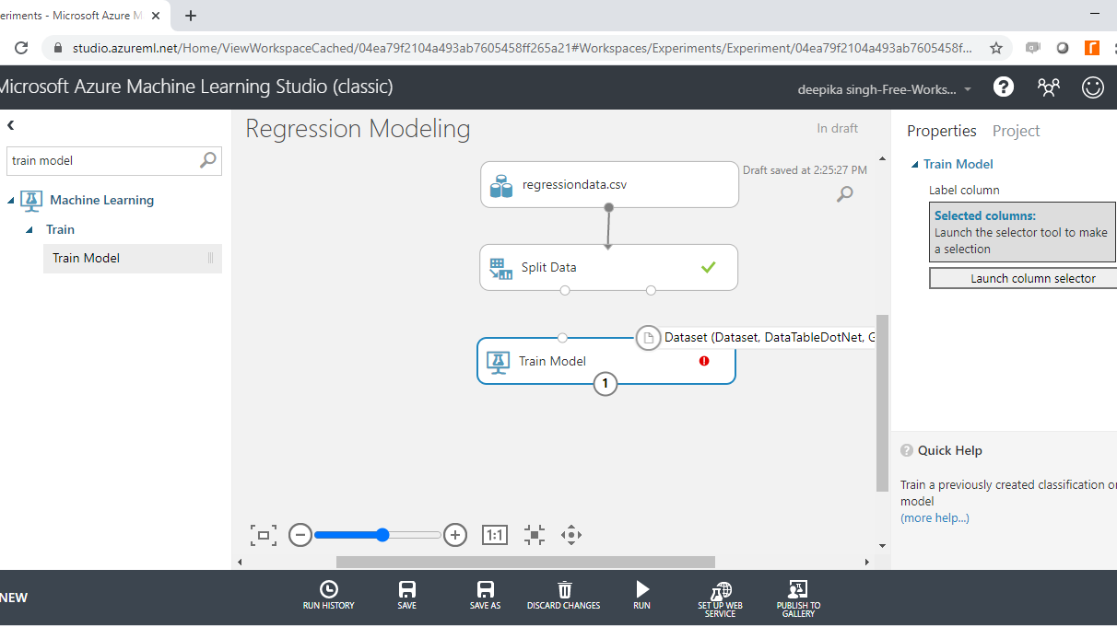Click the Quick Help question icon
The width and height of the screenshot is (1117, 627).
click(907, 450)
